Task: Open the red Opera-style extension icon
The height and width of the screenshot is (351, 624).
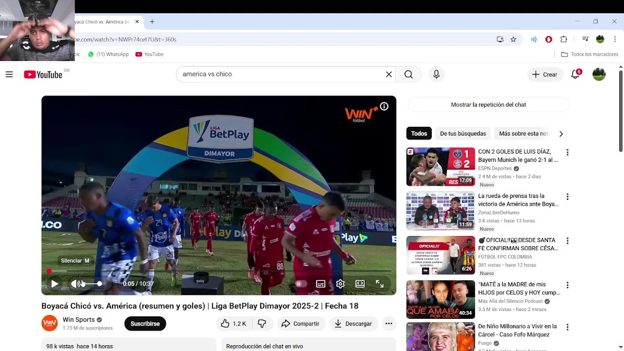Action: pyautogui.click(x=548, y=39)
